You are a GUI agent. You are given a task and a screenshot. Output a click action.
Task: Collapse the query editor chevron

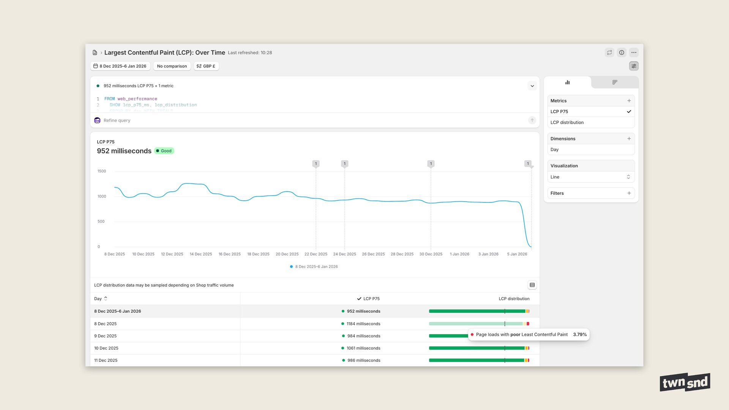tap(532, 86)
